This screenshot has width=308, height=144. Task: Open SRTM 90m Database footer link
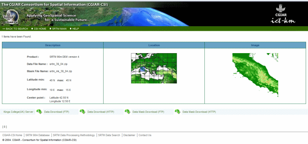click(37, 135)
